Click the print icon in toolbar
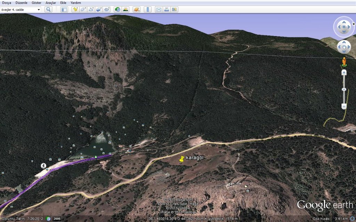The width and height of the screenshot is (356, 222). click(x=167, y=9)
